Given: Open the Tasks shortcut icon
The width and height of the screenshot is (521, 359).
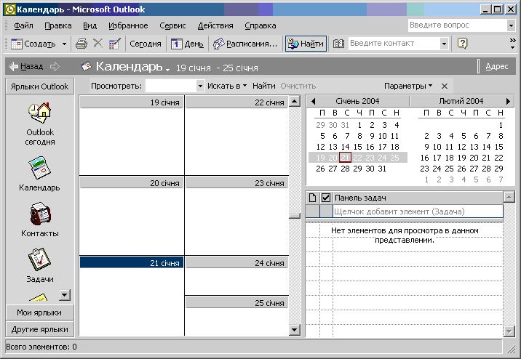Looking at the screenshot, I should 39,259.
